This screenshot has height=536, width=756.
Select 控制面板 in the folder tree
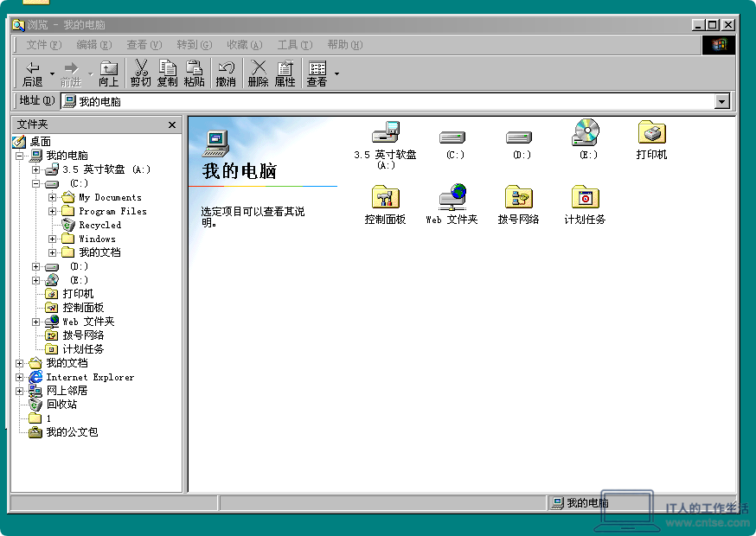83,308
